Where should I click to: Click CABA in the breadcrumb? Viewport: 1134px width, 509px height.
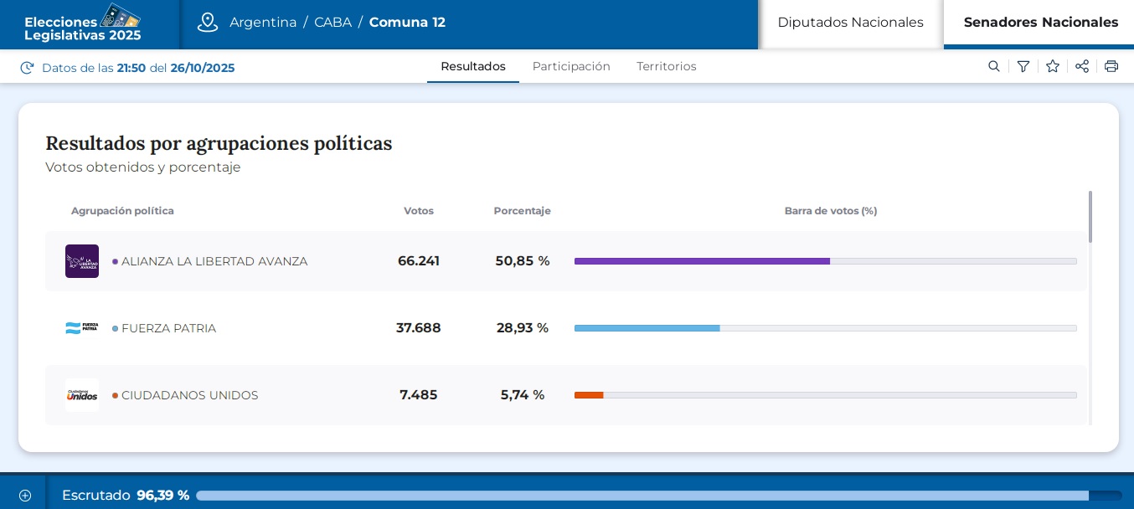pyautogui.click(x=332, y=23)
